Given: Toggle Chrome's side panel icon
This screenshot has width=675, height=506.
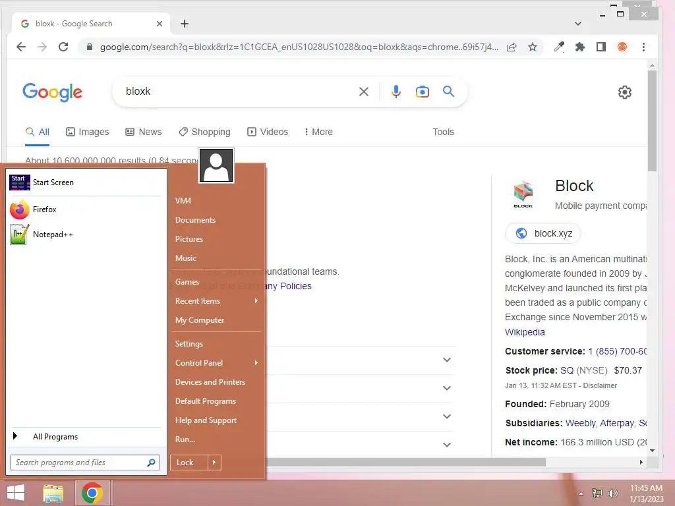Looking at the screenshot, I should point(601,47).
